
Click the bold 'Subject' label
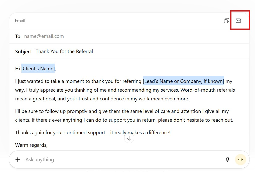24,52
